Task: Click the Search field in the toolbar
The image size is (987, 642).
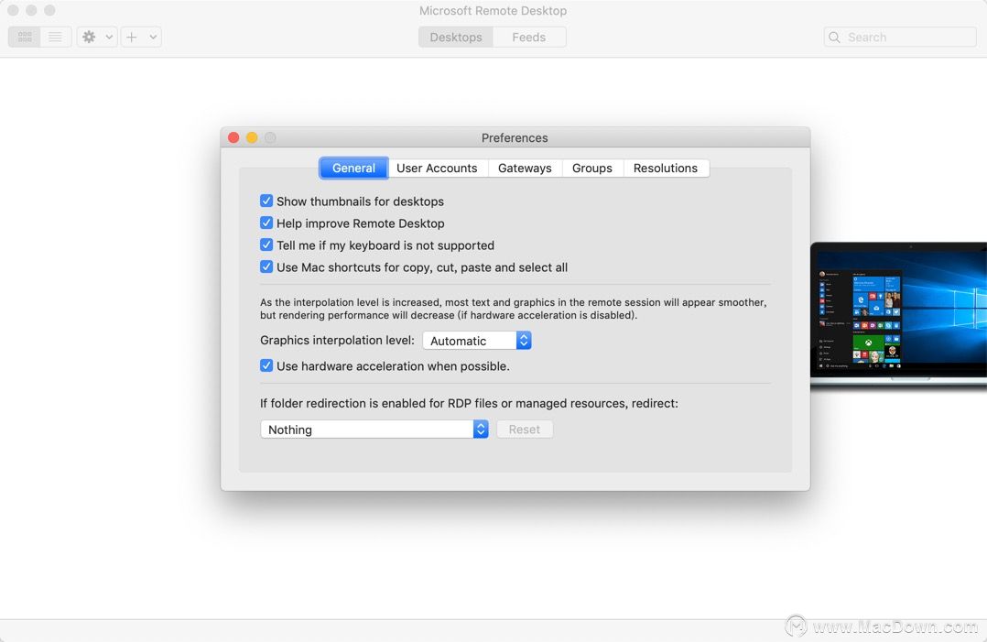Action: (900, 38)
